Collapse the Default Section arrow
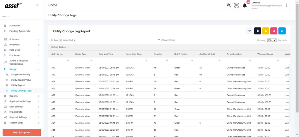The image size is (299, 137). click(68, 47)
